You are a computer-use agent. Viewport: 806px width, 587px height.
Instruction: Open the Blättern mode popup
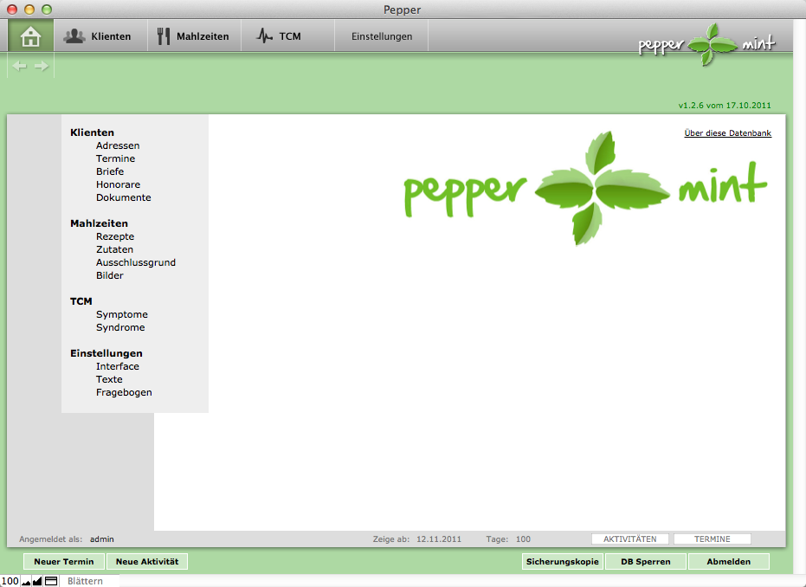(x=86, y=581)
